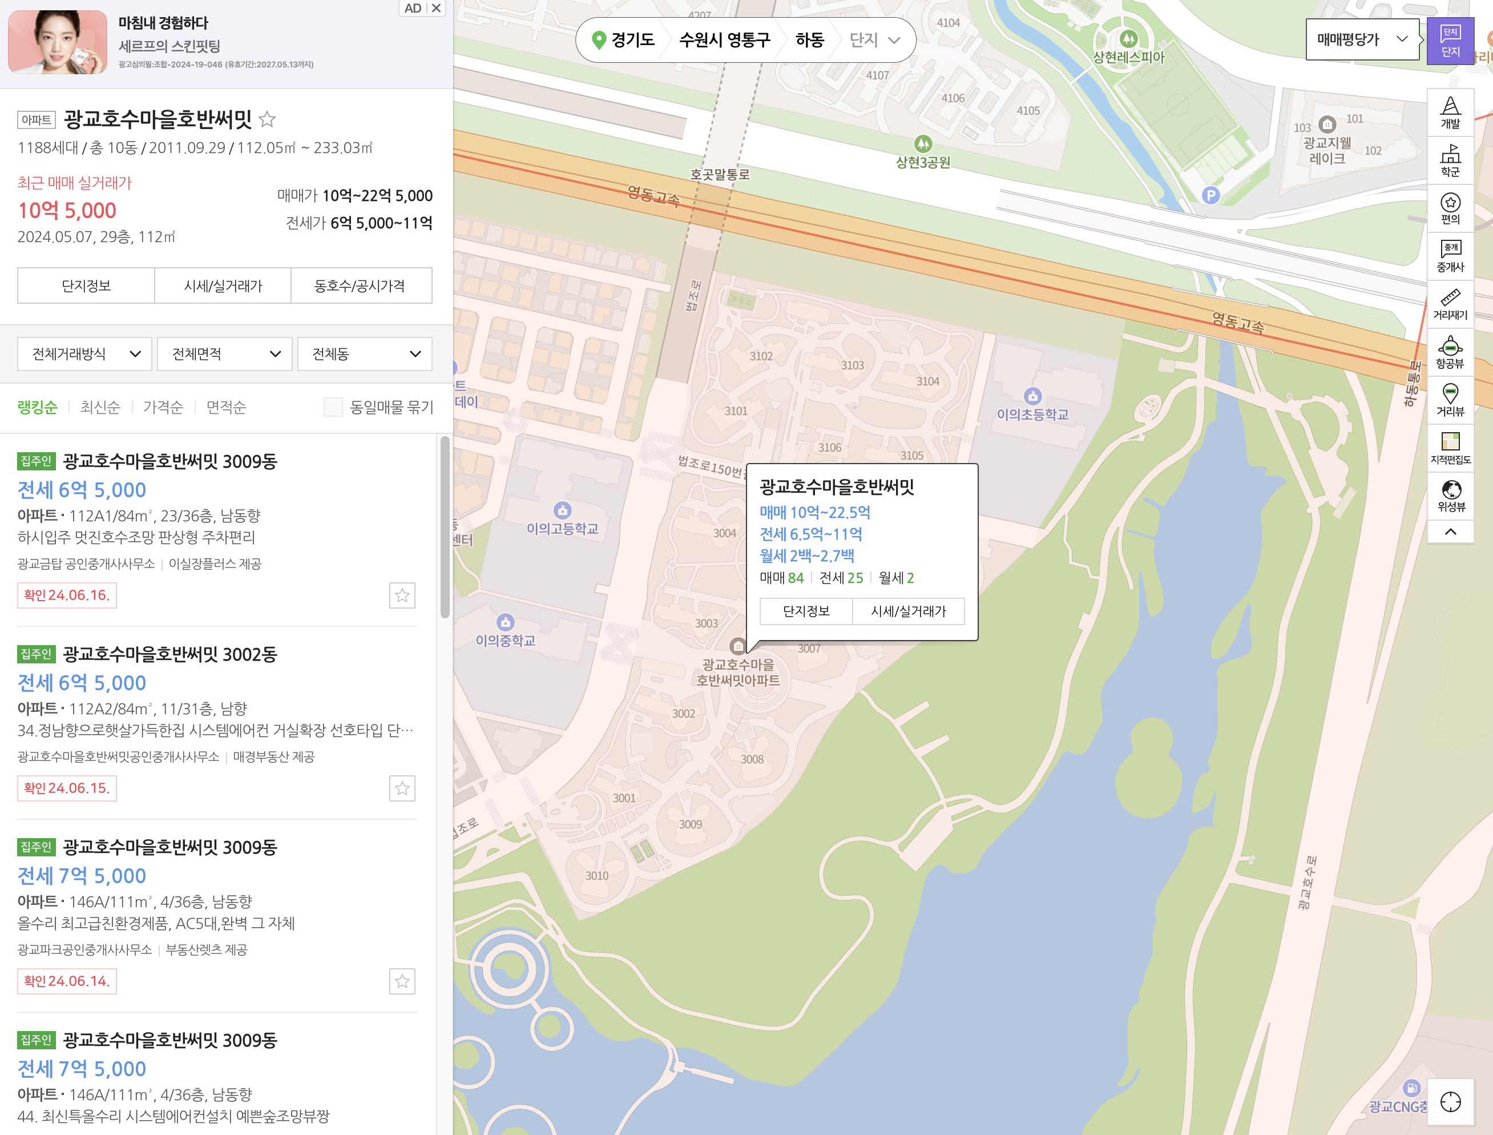Click the 상현레스피아 park marker
The image size is (1493, 1135).
pyautogui.click(x=1128, y=38)
